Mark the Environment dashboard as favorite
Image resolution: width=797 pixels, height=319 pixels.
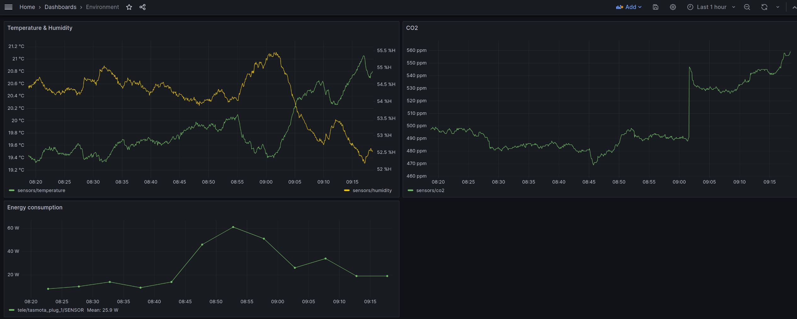(x=129, y=7)
